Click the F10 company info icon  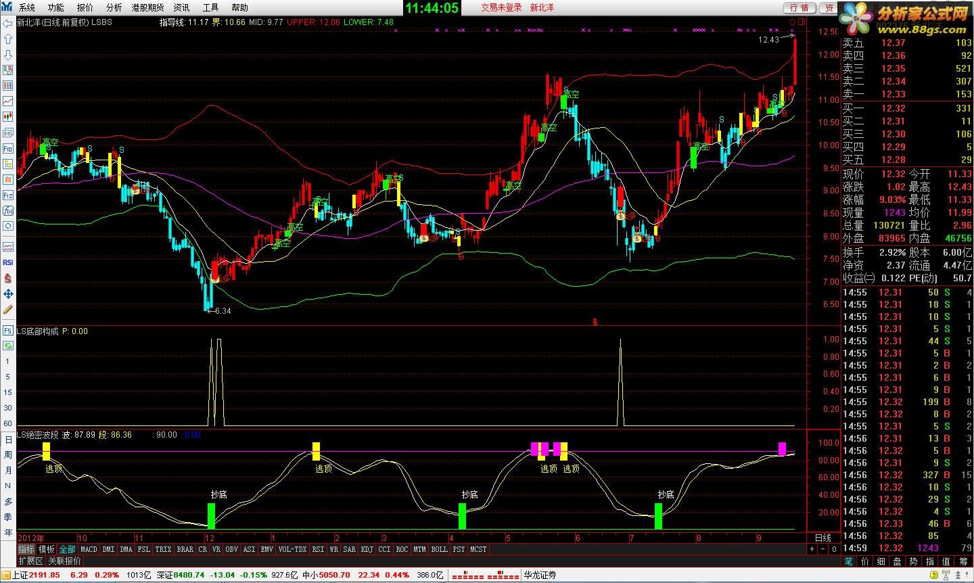tap(8, 148)
